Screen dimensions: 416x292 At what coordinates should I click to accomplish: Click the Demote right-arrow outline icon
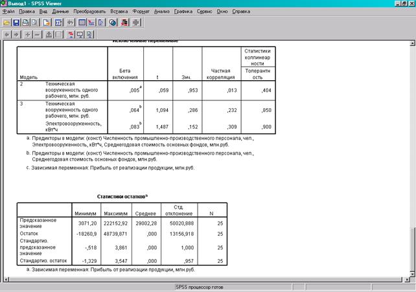tap(16, 34)
